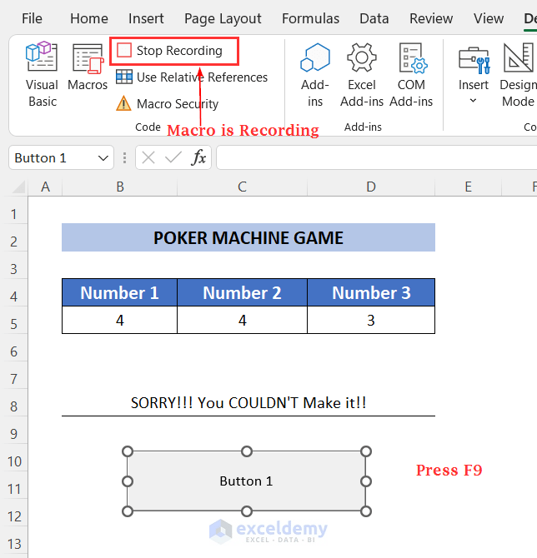537x558 pixels.
Task: Select column E header
Action: tap(469, 187)
